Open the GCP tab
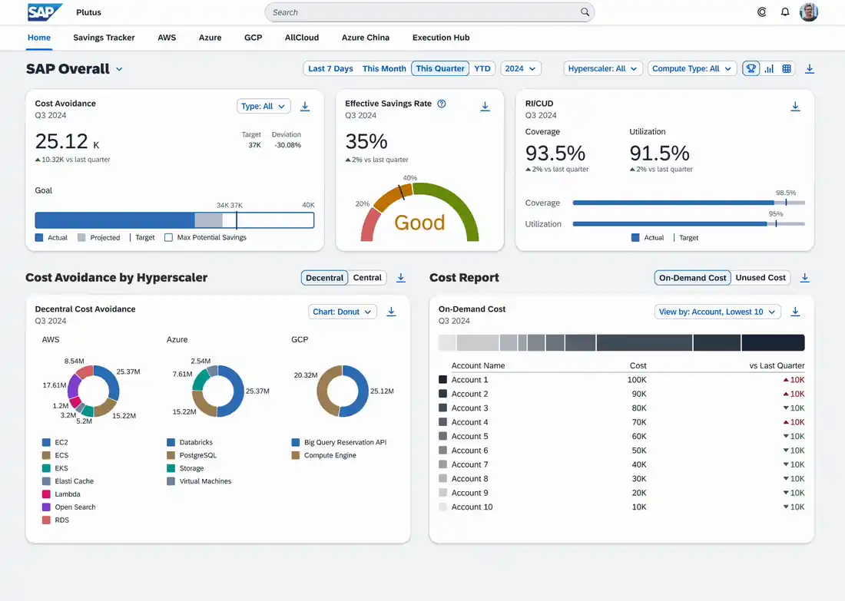The height and width of the screenshot is (601, 845). [x=253, y=38]
